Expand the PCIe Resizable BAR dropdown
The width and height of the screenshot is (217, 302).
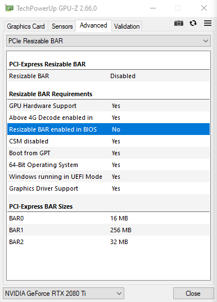pos(108,41)
